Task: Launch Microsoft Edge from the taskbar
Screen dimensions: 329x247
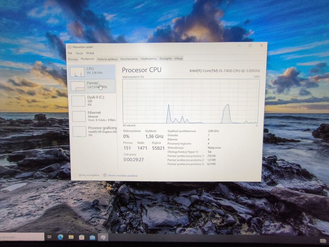Action: tap(61, 237)
